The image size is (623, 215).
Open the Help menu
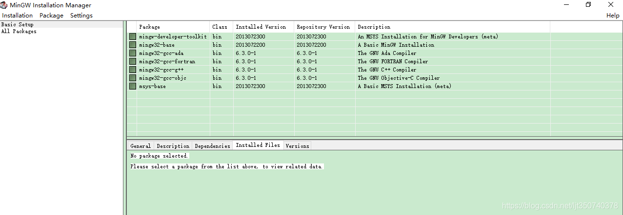613,16
